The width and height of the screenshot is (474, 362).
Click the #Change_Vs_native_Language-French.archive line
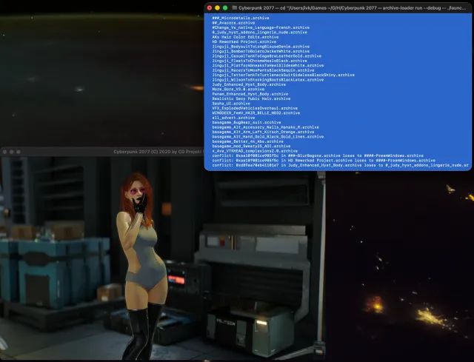261,27
